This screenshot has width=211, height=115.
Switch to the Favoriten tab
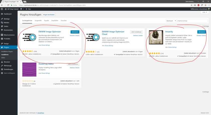pos(64,21)
